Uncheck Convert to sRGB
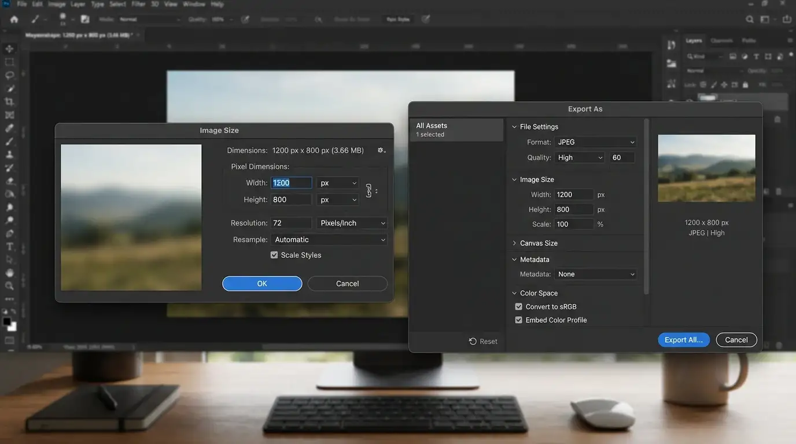The height and width of the screenshot is (444, 796). (518, 306)
